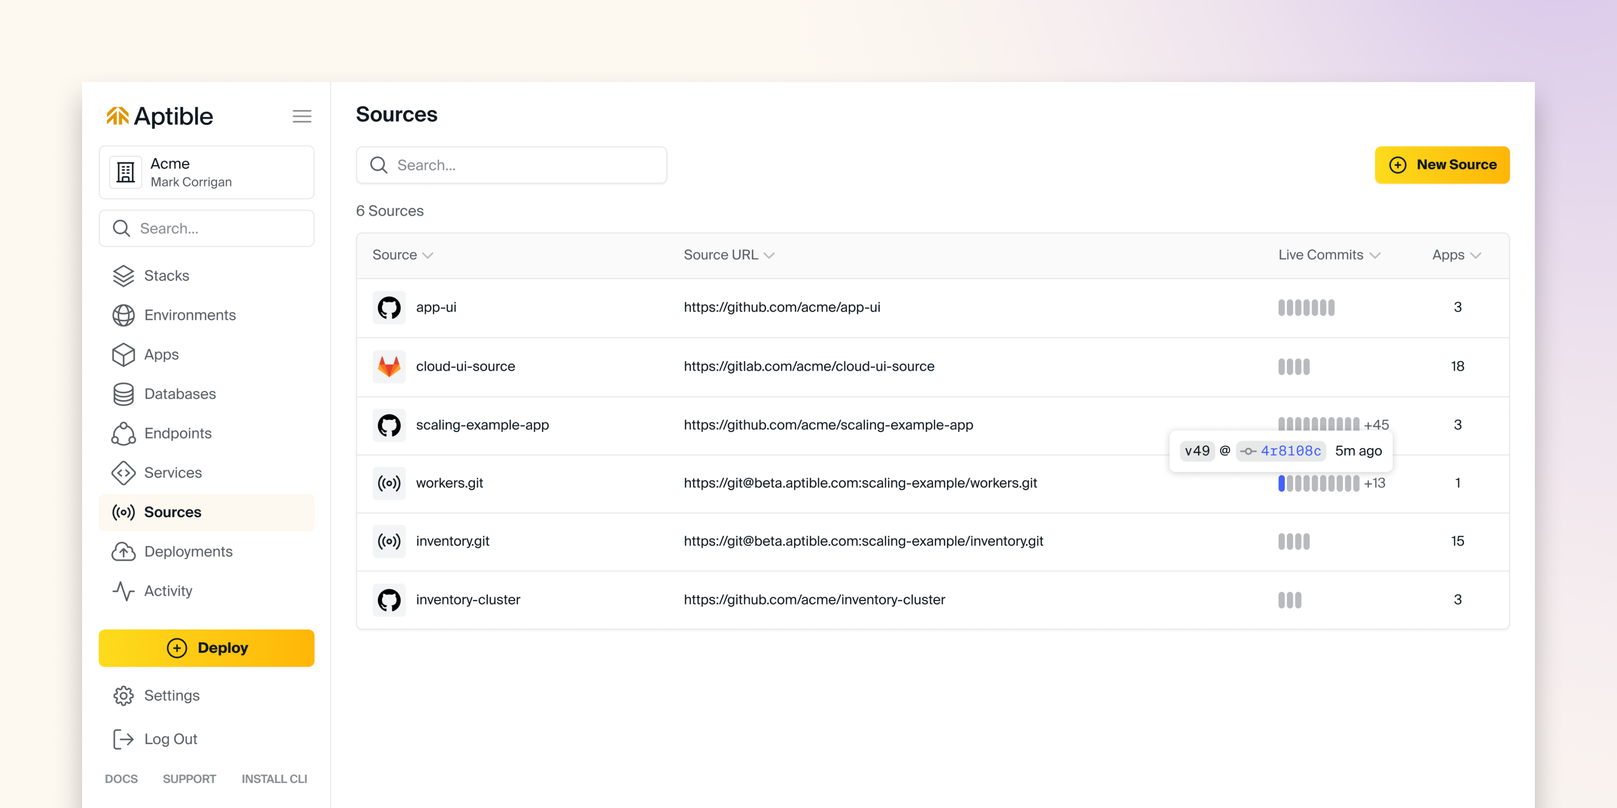Open Settings menu item
The width and height of the screenshot is (1617, 808).
coord(171,696)
